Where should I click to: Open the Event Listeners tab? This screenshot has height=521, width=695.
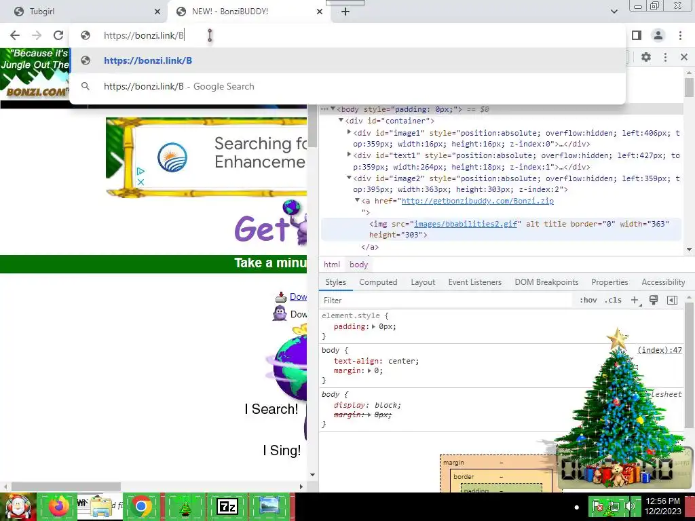pos(474,282)
